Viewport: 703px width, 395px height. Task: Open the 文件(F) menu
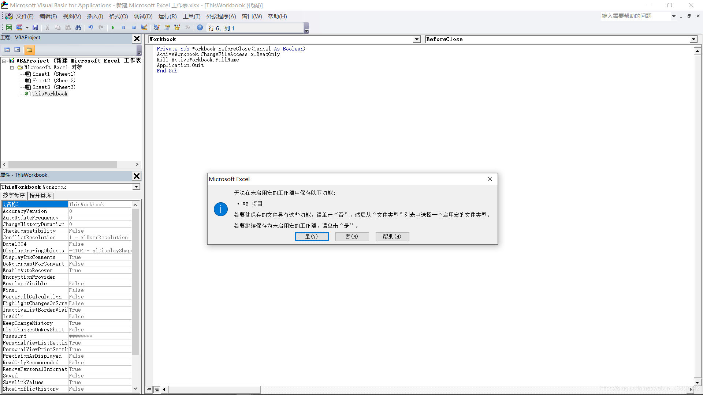tap(25, 16)
